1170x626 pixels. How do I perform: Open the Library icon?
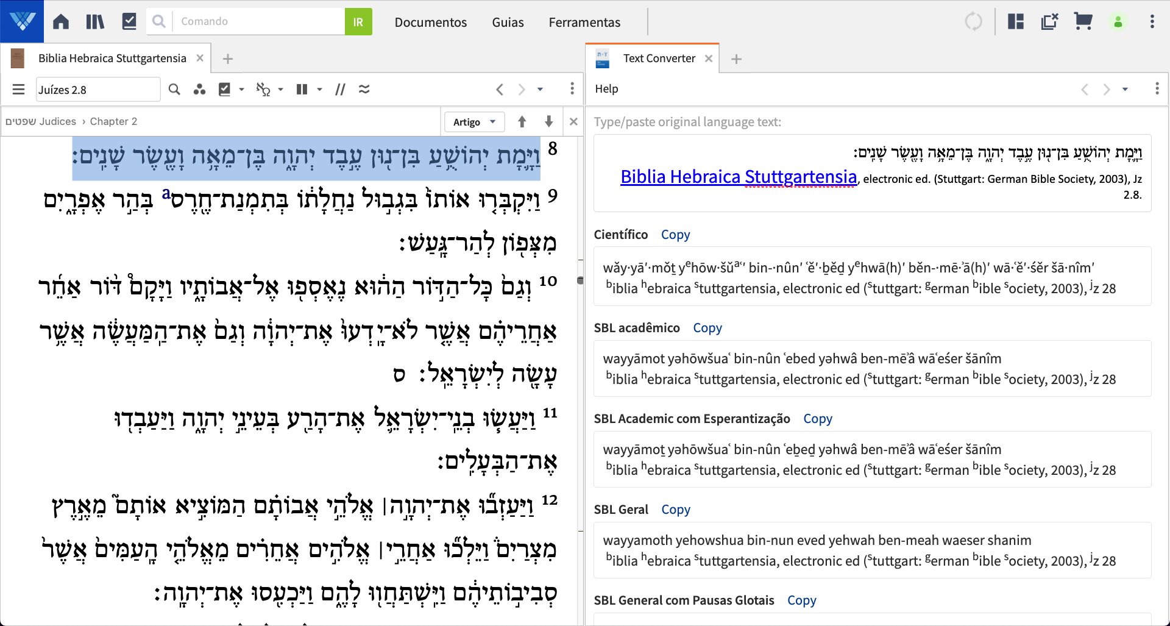95,22
